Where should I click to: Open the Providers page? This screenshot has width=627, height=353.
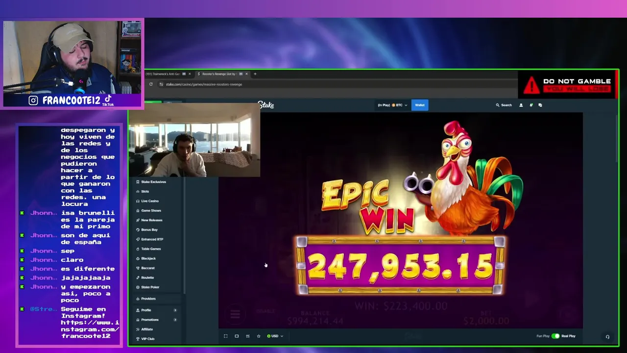148,299
